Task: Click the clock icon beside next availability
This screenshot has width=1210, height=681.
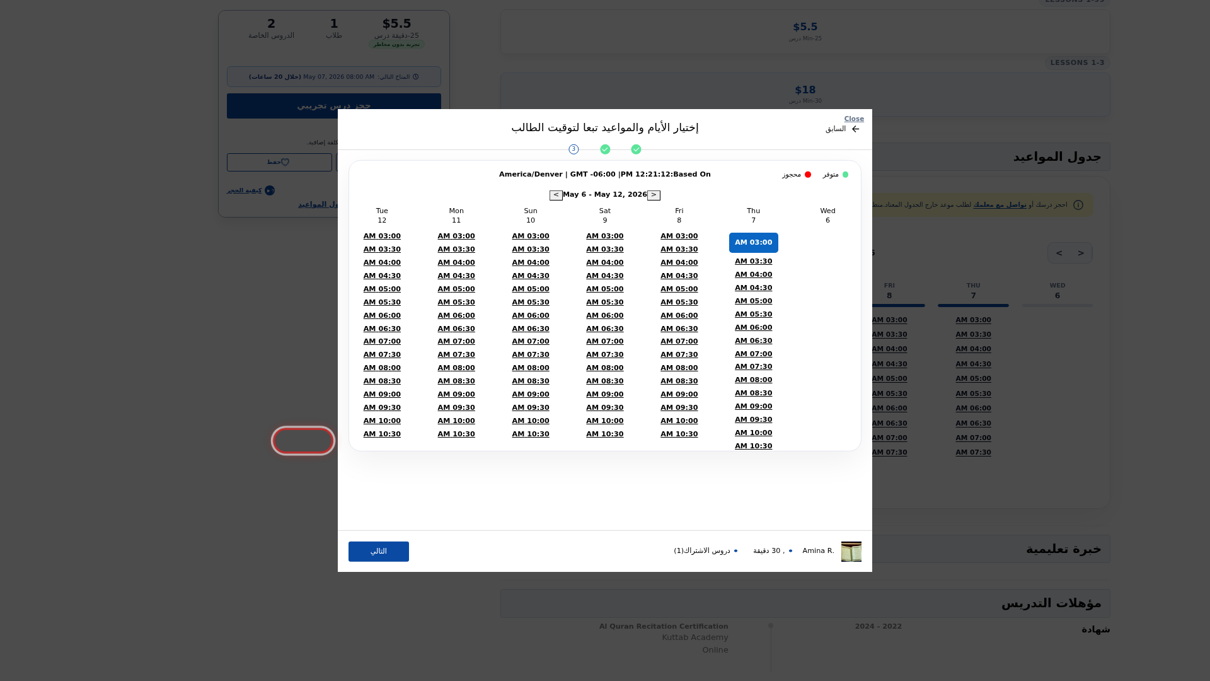Action: (415, 77)
